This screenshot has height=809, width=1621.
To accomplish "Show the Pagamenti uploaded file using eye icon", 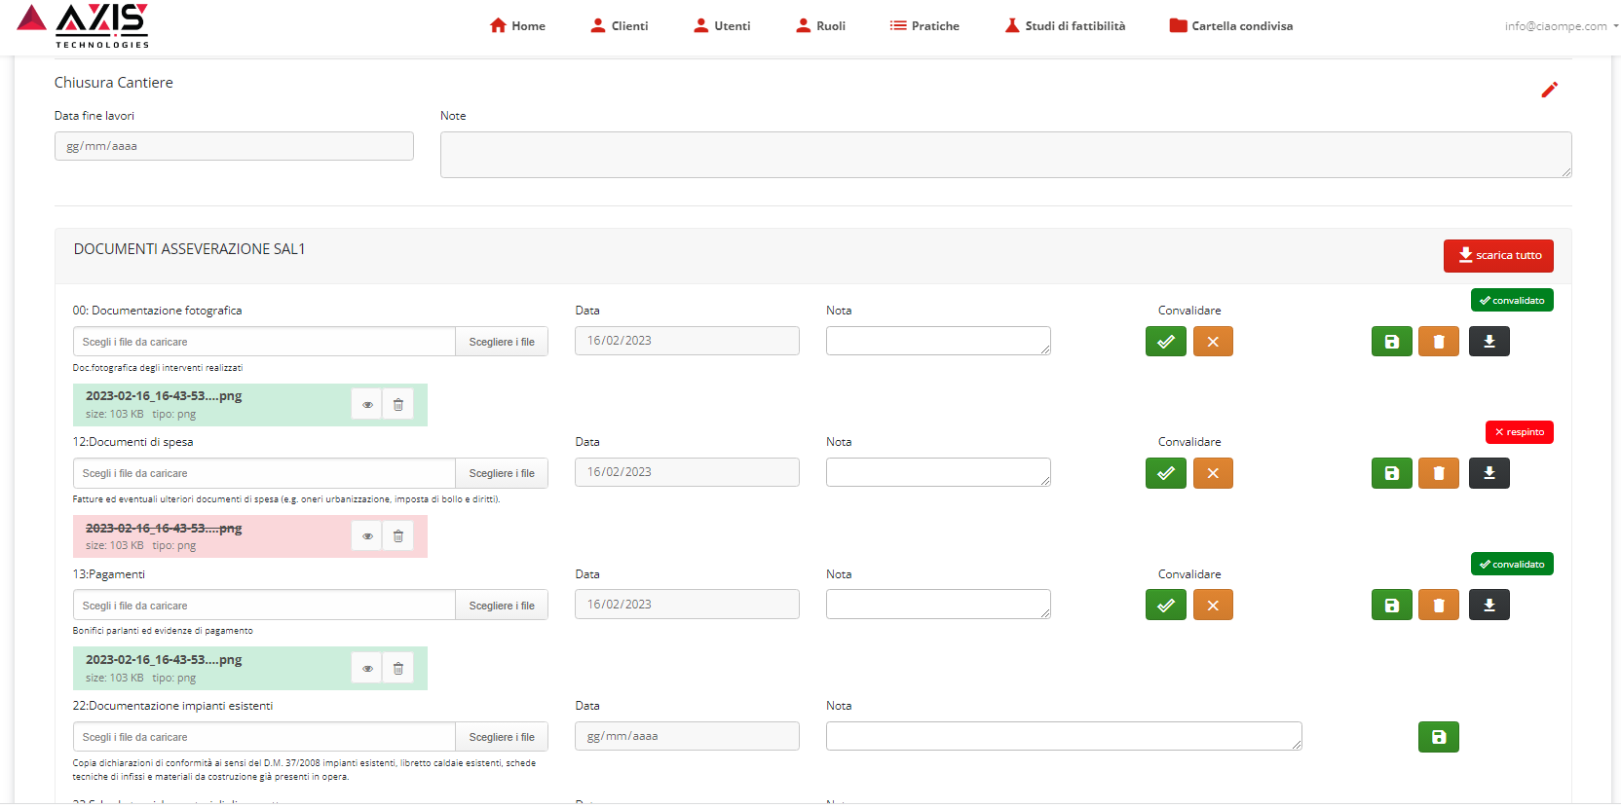I will click(367, 668).
